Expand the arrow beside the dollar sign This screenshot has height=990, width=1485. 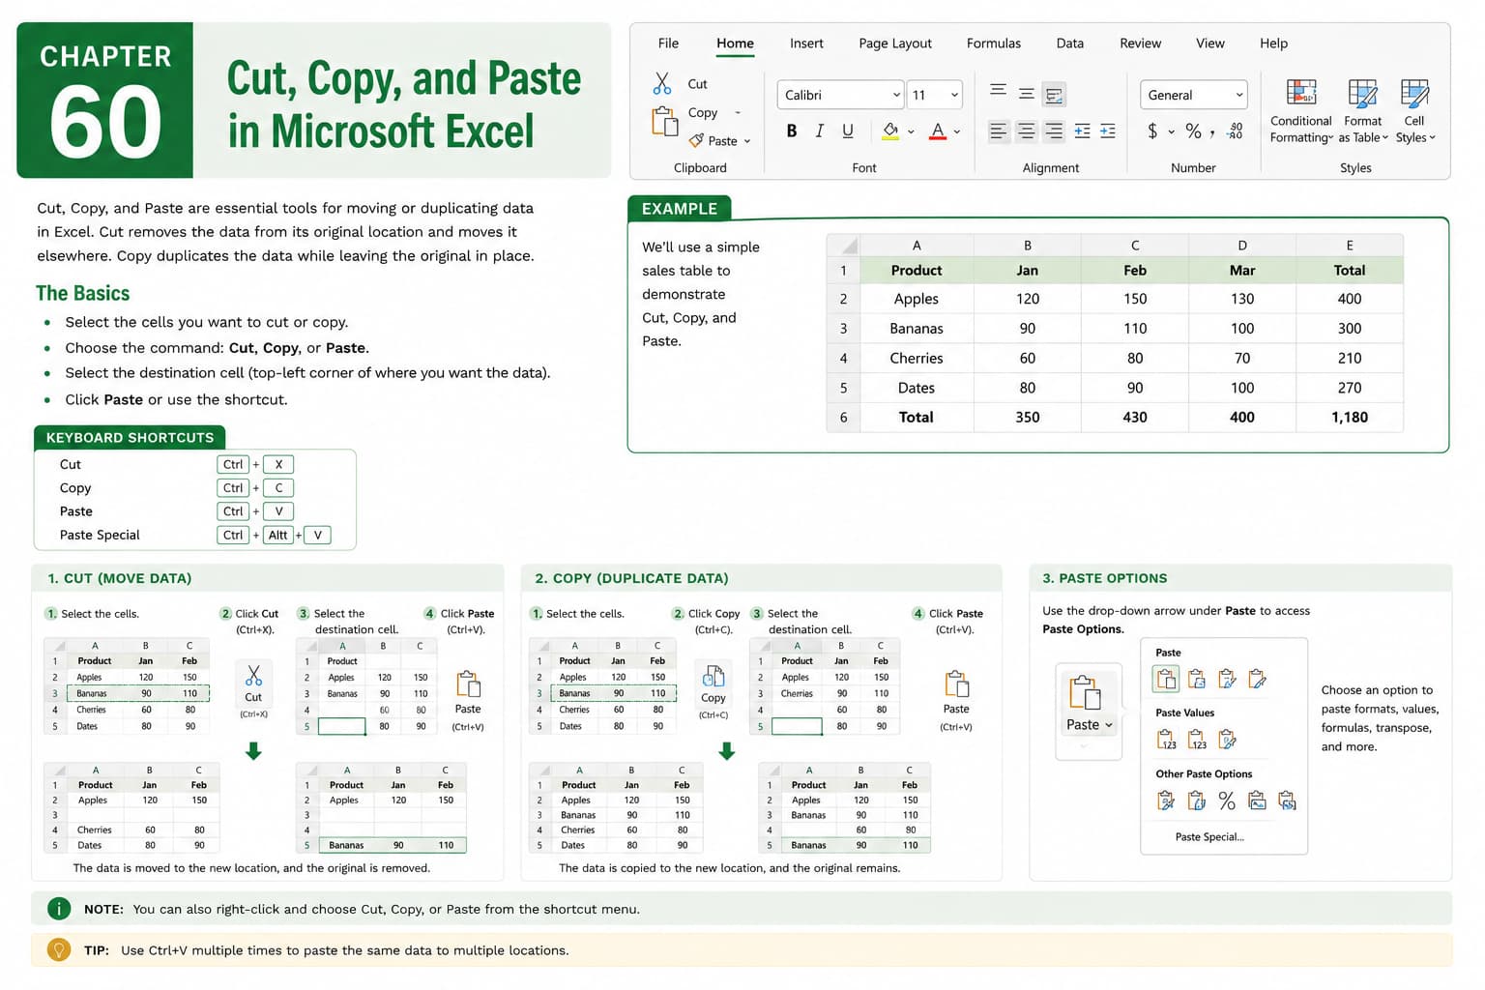click(x=1171, y=131)
